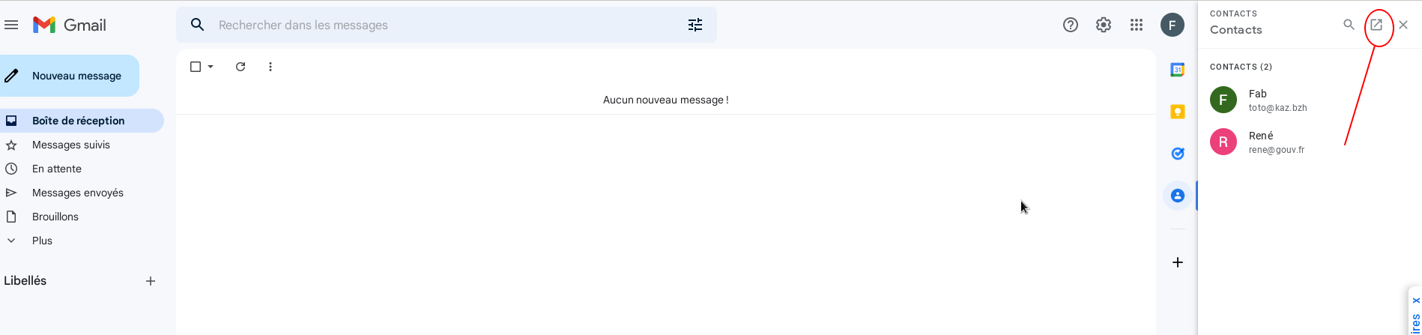Open the Gmail settings gear
This screenshot has height=335, width=1422.
[x=1103, y=25]
